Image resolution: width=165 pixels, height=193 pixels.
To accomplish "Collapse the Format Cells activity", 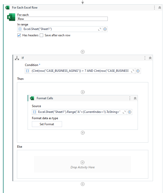I will [x=135, y=98].
